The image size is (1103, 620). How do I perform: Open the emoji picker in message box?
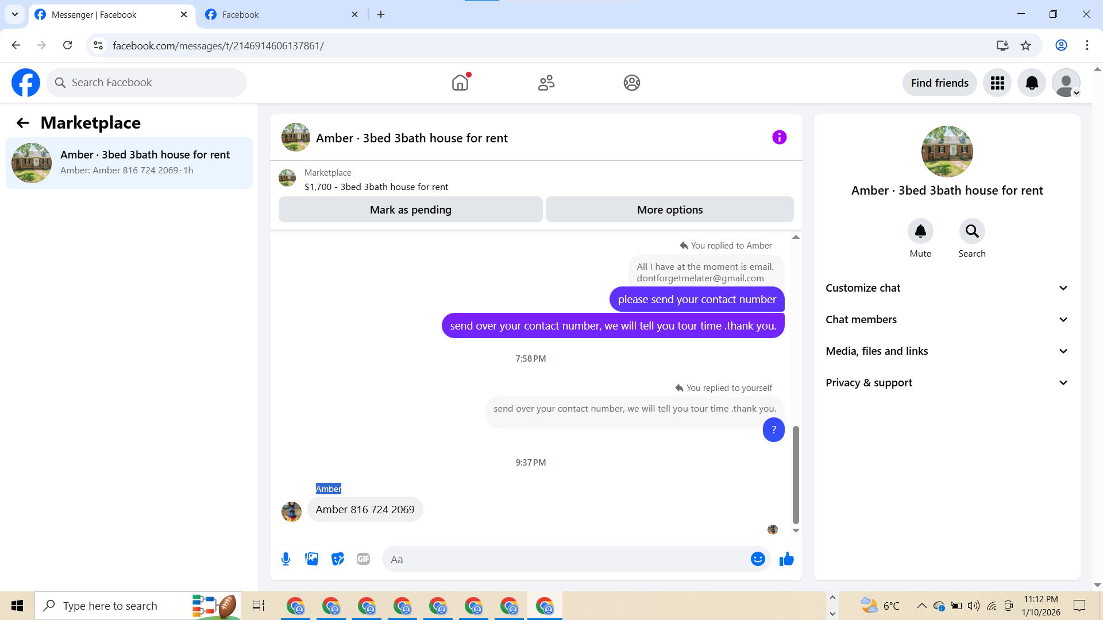pyautogui.click(x=758, y=559)
